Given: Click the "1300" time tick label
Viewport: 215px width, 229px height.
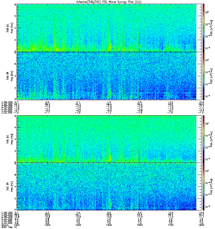Looking at the screenshot, I should click(47, 225).
